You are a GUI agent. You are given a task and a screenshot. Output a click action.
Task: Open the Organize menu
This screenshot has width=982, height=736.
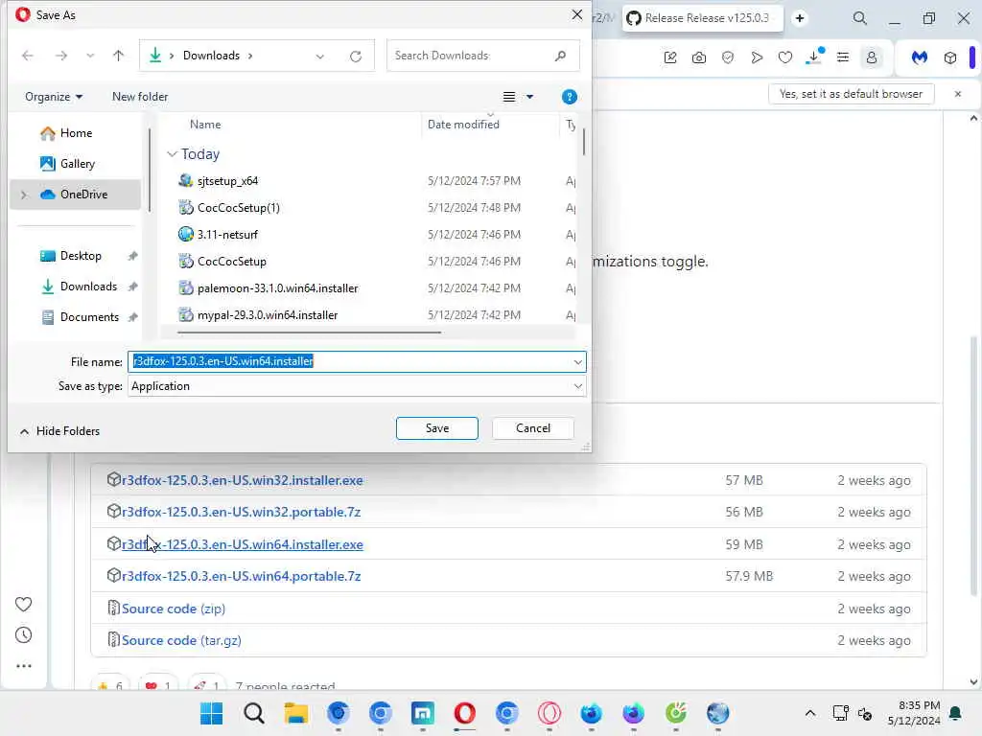(54, 97)
